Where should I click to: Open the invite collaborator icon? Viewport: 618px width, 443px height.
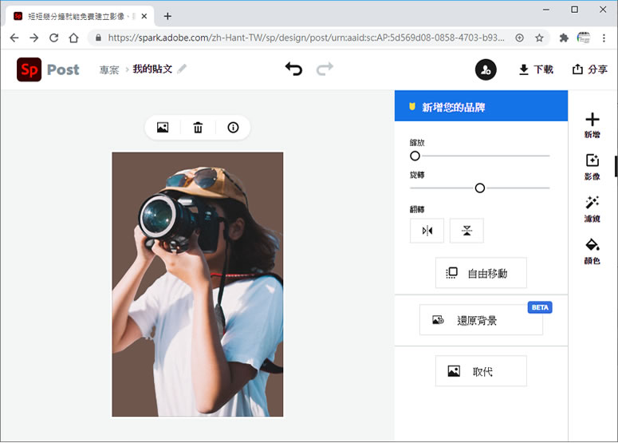(x=486, y=69)
